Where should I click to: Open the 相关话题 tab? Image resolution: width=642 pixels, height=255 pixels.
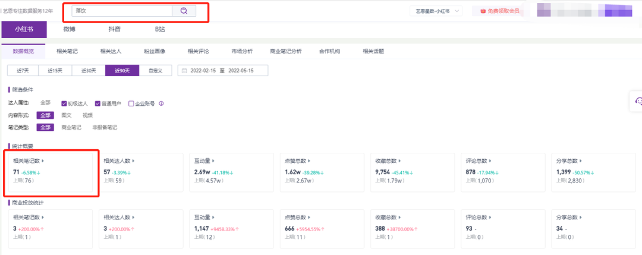click(x=373, y=52)
